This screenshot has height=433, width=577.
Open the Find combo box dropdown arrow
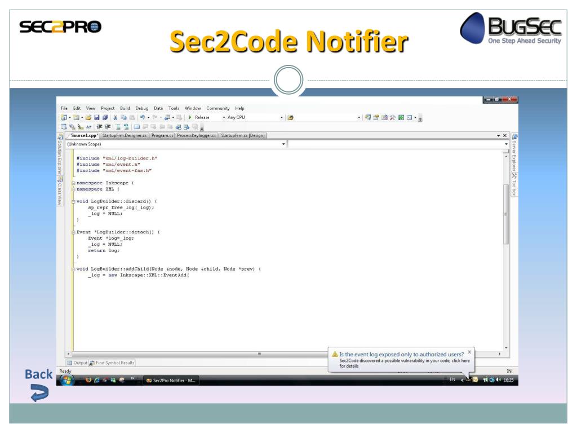[359, 117]
